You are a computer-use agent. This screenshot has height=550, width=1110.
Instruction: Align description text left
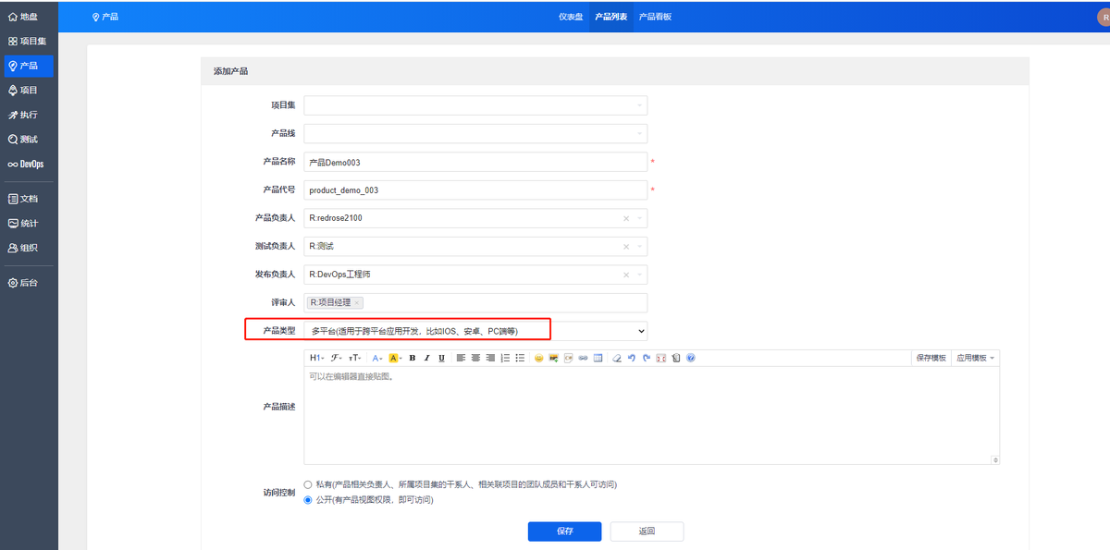point(461,358)
